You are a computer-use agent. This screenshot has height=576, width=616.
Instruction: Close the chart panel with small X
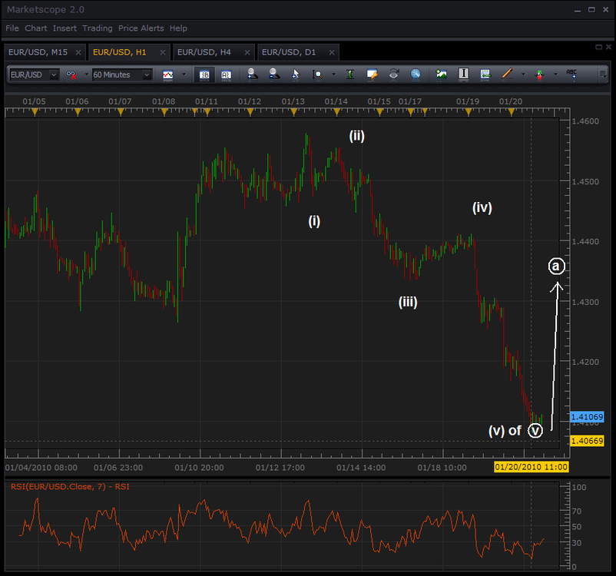[608, 47]
